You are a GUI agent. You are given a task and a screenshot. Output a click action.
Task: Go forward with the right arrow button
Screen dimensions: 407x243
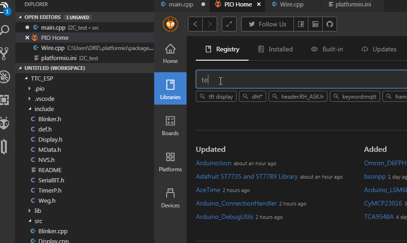tap(210, 24)
